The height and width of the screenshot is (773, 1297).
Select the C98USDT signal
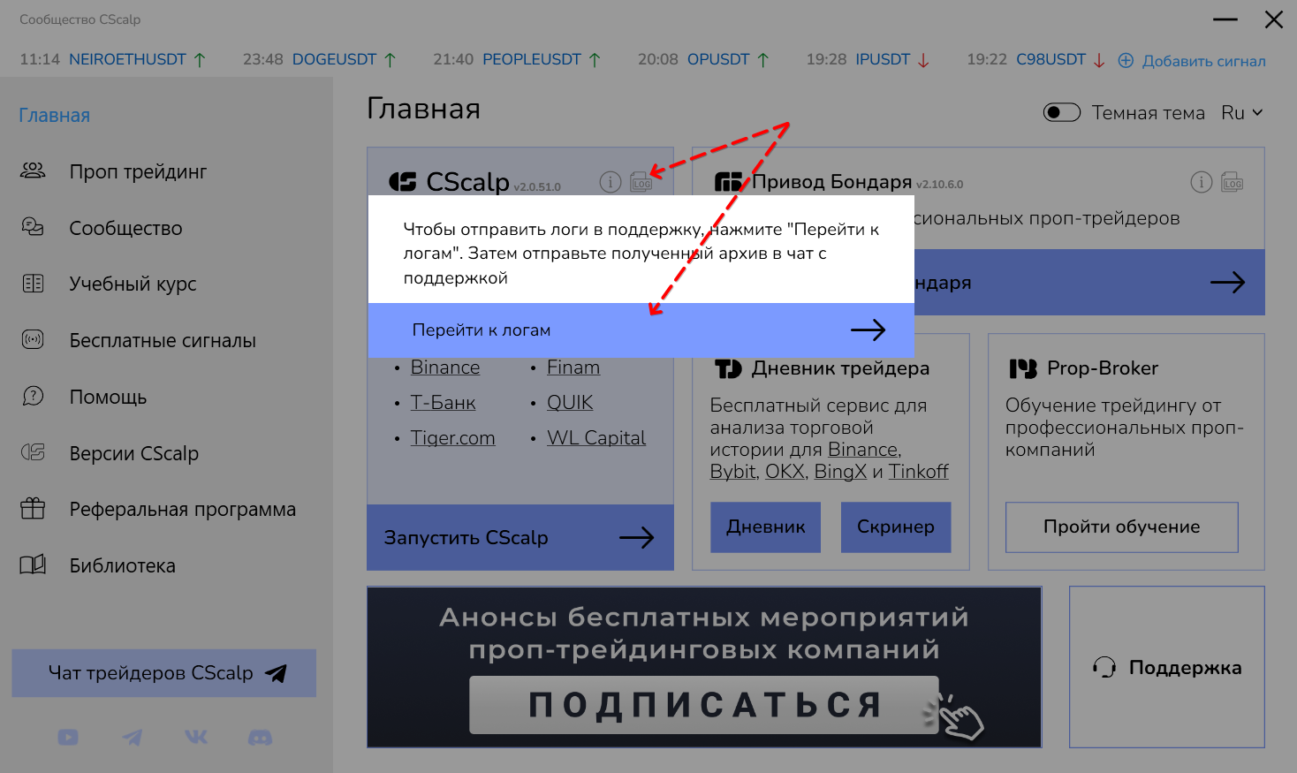1051,59
